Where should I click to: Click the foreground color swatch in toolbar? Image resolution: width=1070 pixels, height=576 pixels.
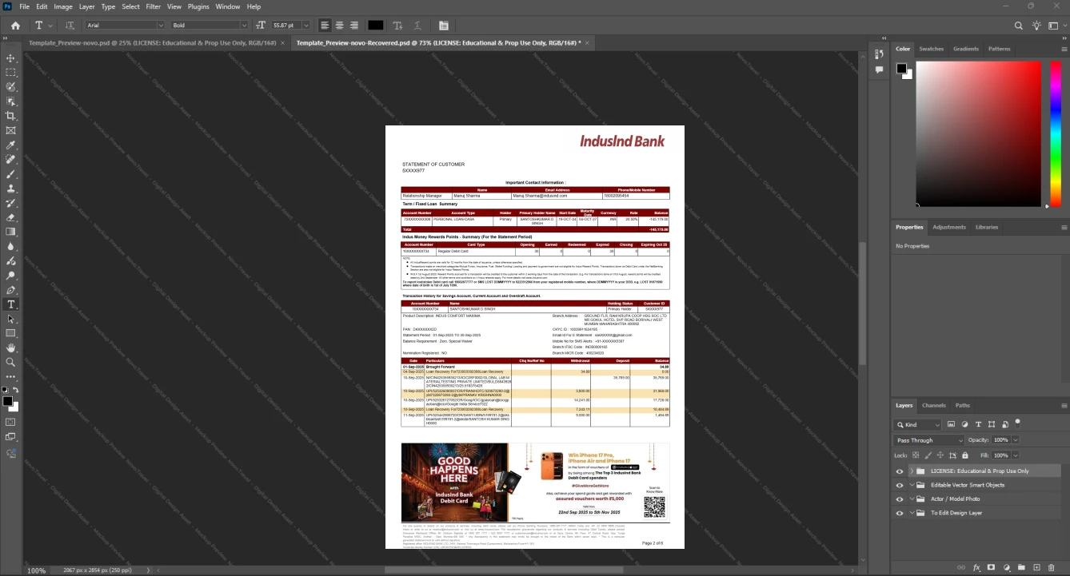pyautogui.click(x=7, y=400)
